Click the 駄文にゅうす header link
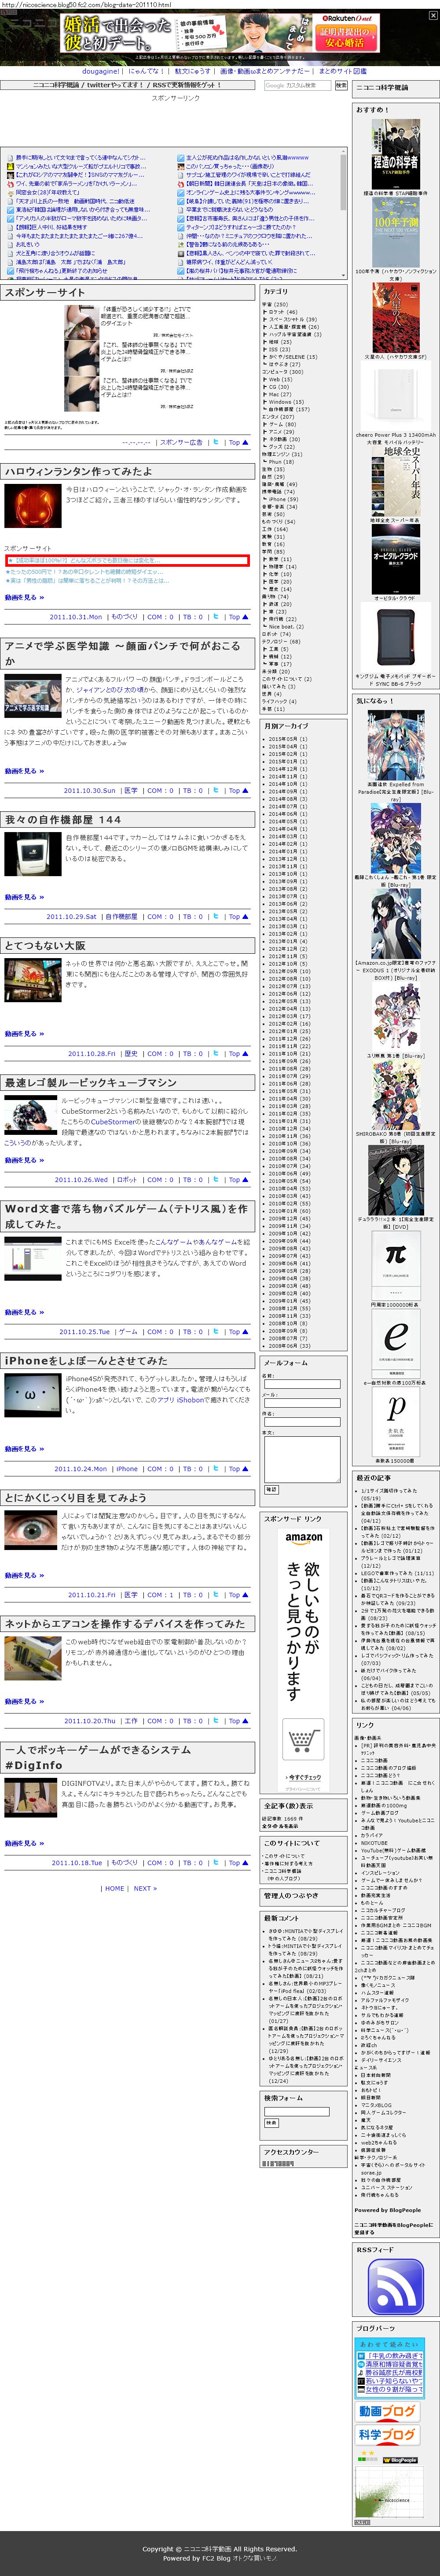 (x=193, y=71)
